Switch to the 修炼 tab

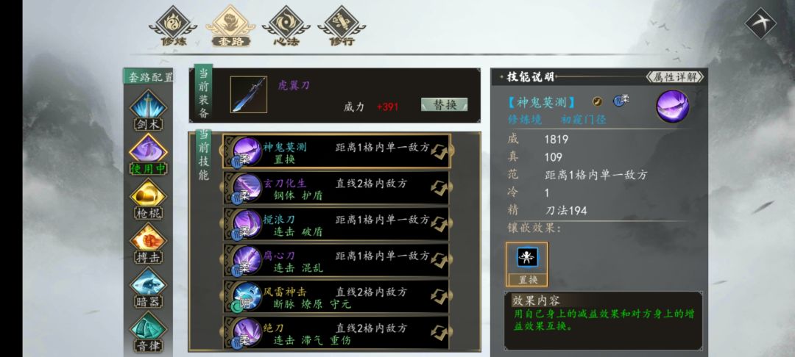(174, 25)
